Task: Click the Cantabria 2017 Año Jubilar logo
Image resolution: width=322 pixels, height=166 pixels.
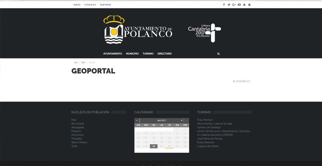Action: coord(204,33)
